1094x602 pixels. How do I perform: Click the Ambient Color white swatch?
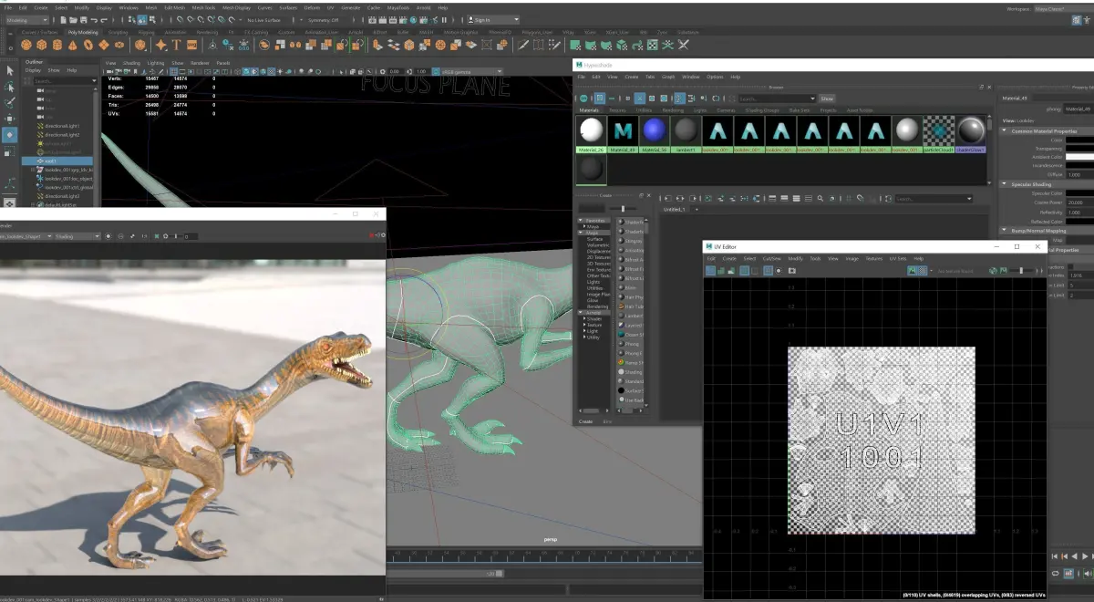1079,156
